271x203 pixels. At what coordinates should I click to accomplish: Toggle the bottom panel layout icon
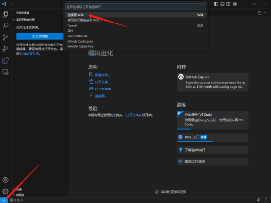point(222,4)
